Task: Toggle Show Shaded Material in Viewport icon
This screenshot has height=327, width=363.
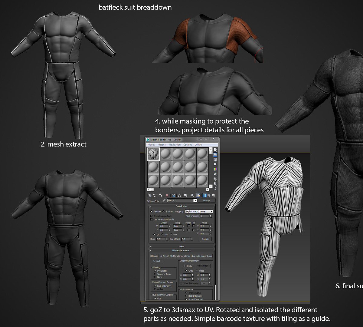Action: [x=198, y=195]
